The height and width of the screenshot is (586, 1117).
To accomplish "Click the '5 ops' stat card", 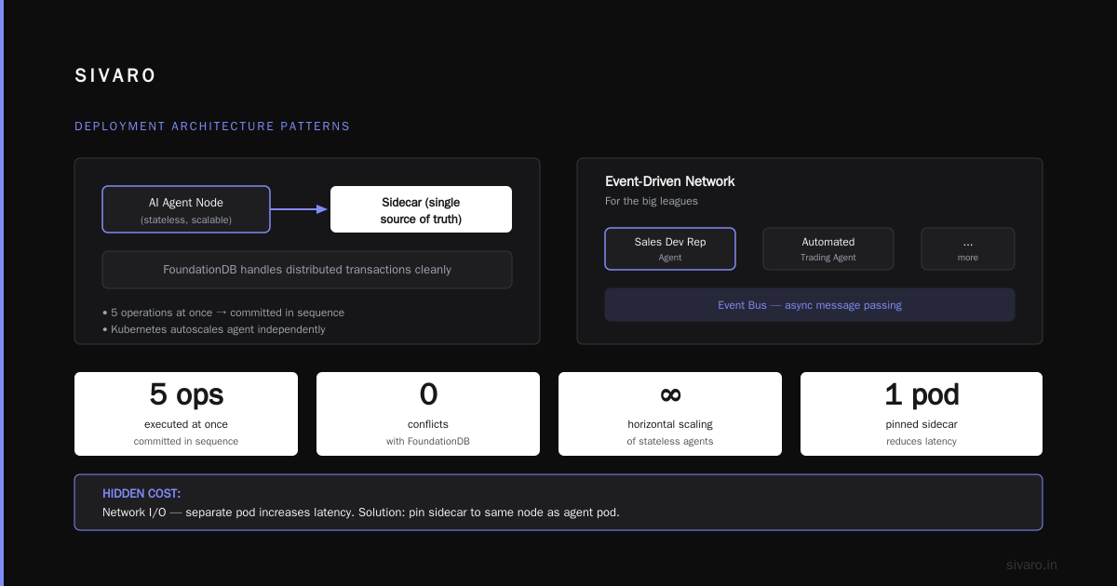I will pos(186,414).
